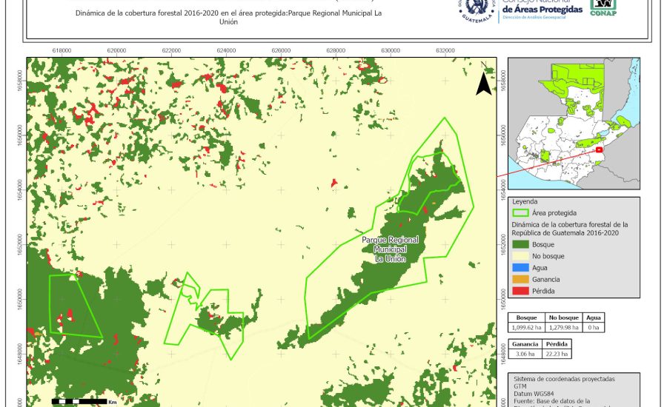Click the Bosque 1,099.62 ha table cell
Image resolution: width=667 pixels, height=407 pixels.
coord(526,328)
